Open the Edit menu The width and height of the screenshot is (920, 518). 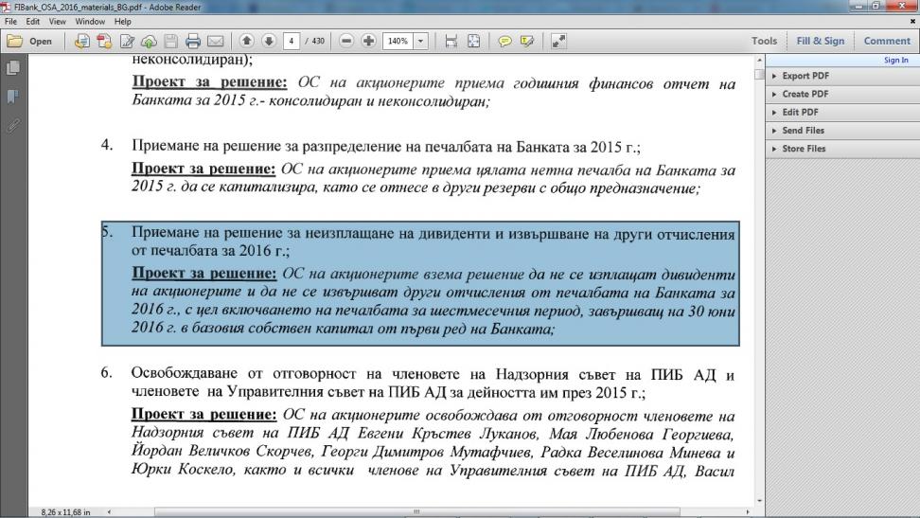tap(33, 21)
